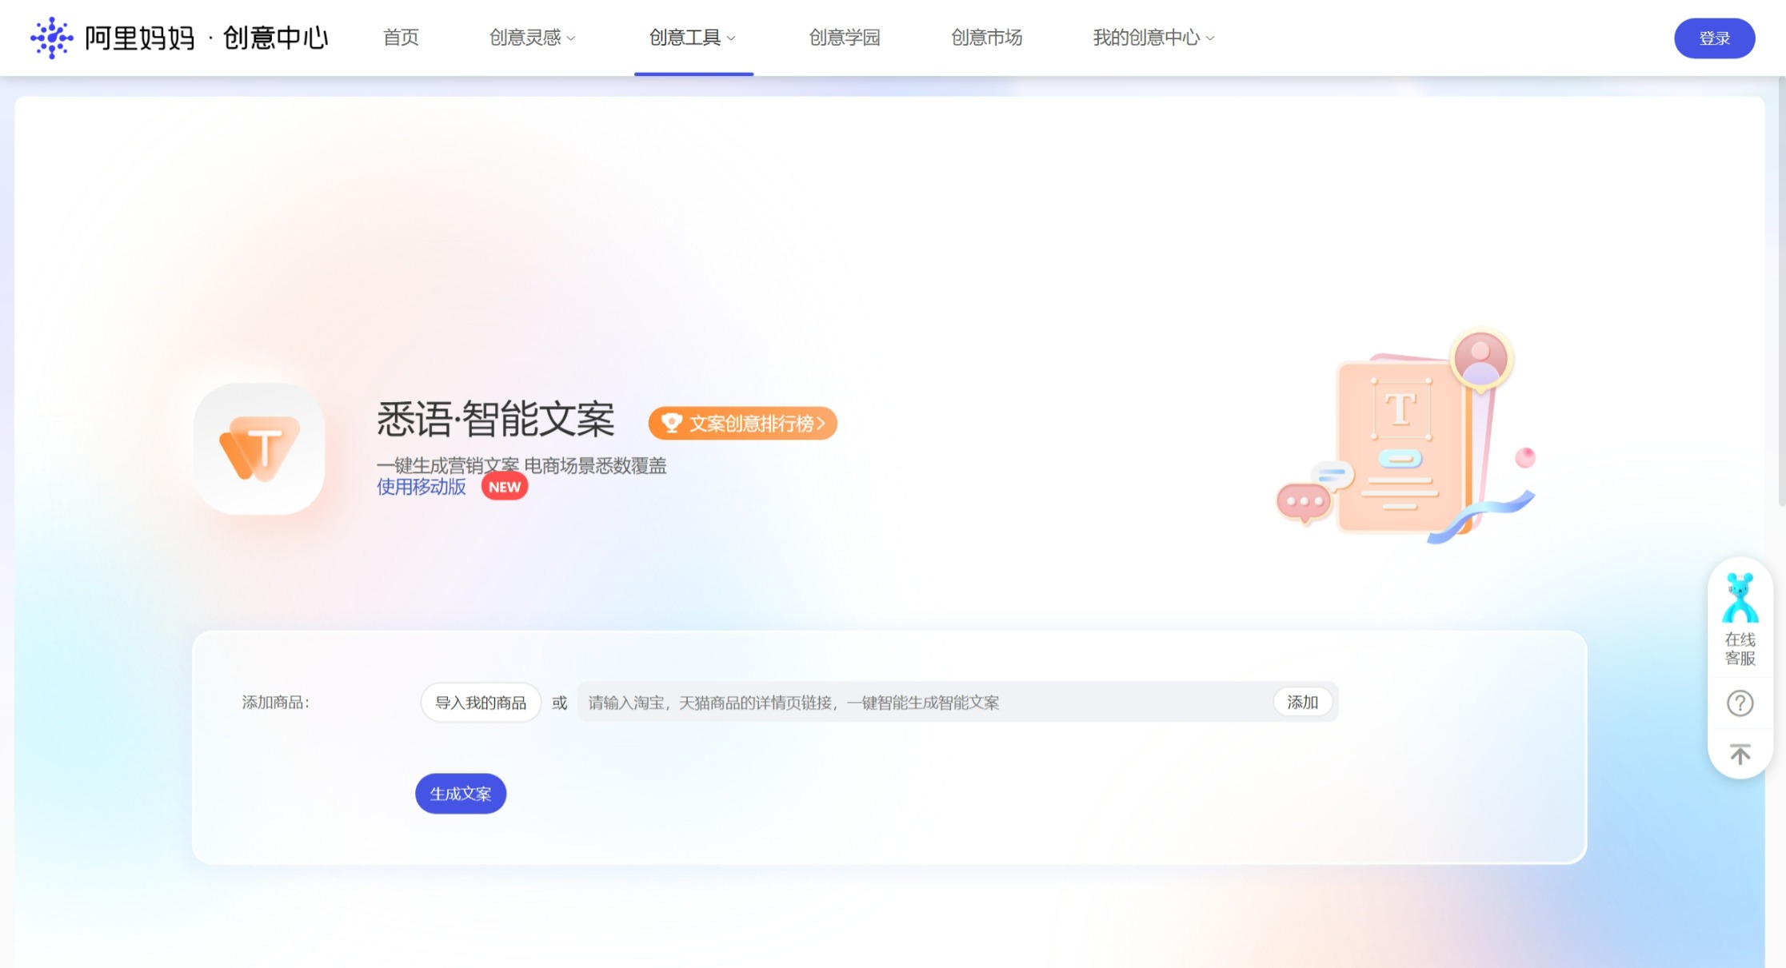This screenshot has height=968, width=1786.
Task: Click the trophy icon on ranking badge
Action: pyautogui.click(x=671, y=423)
